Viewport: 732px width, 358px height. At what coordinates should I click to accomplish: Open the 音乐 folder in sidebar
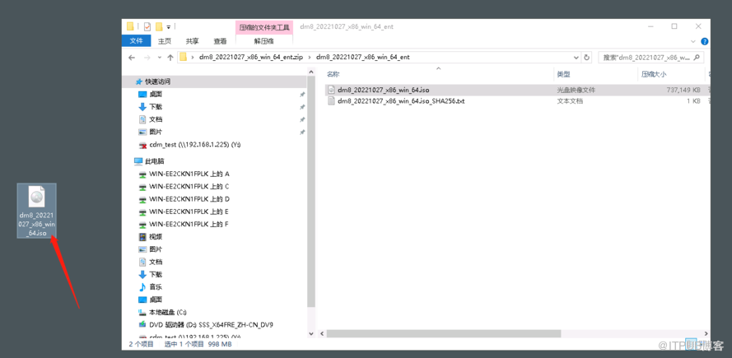155,287
